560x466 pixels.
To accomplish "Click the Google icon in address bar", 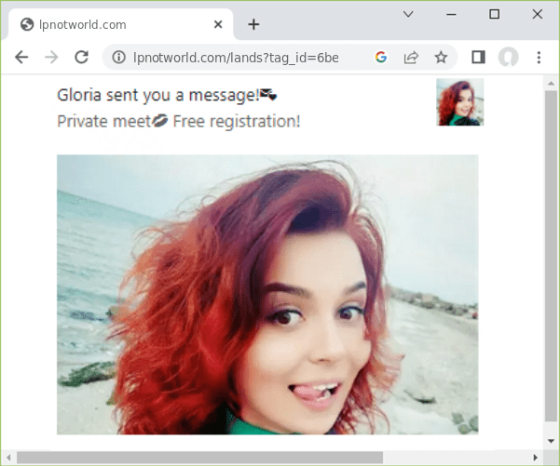I will [380, 58].
